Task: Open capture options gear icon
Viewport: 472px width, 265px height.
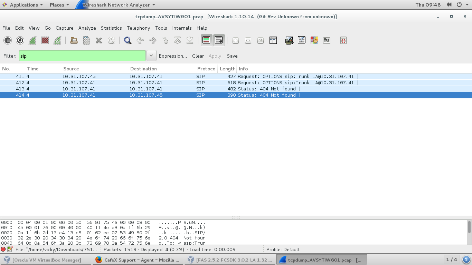Action: pos(20,40)
